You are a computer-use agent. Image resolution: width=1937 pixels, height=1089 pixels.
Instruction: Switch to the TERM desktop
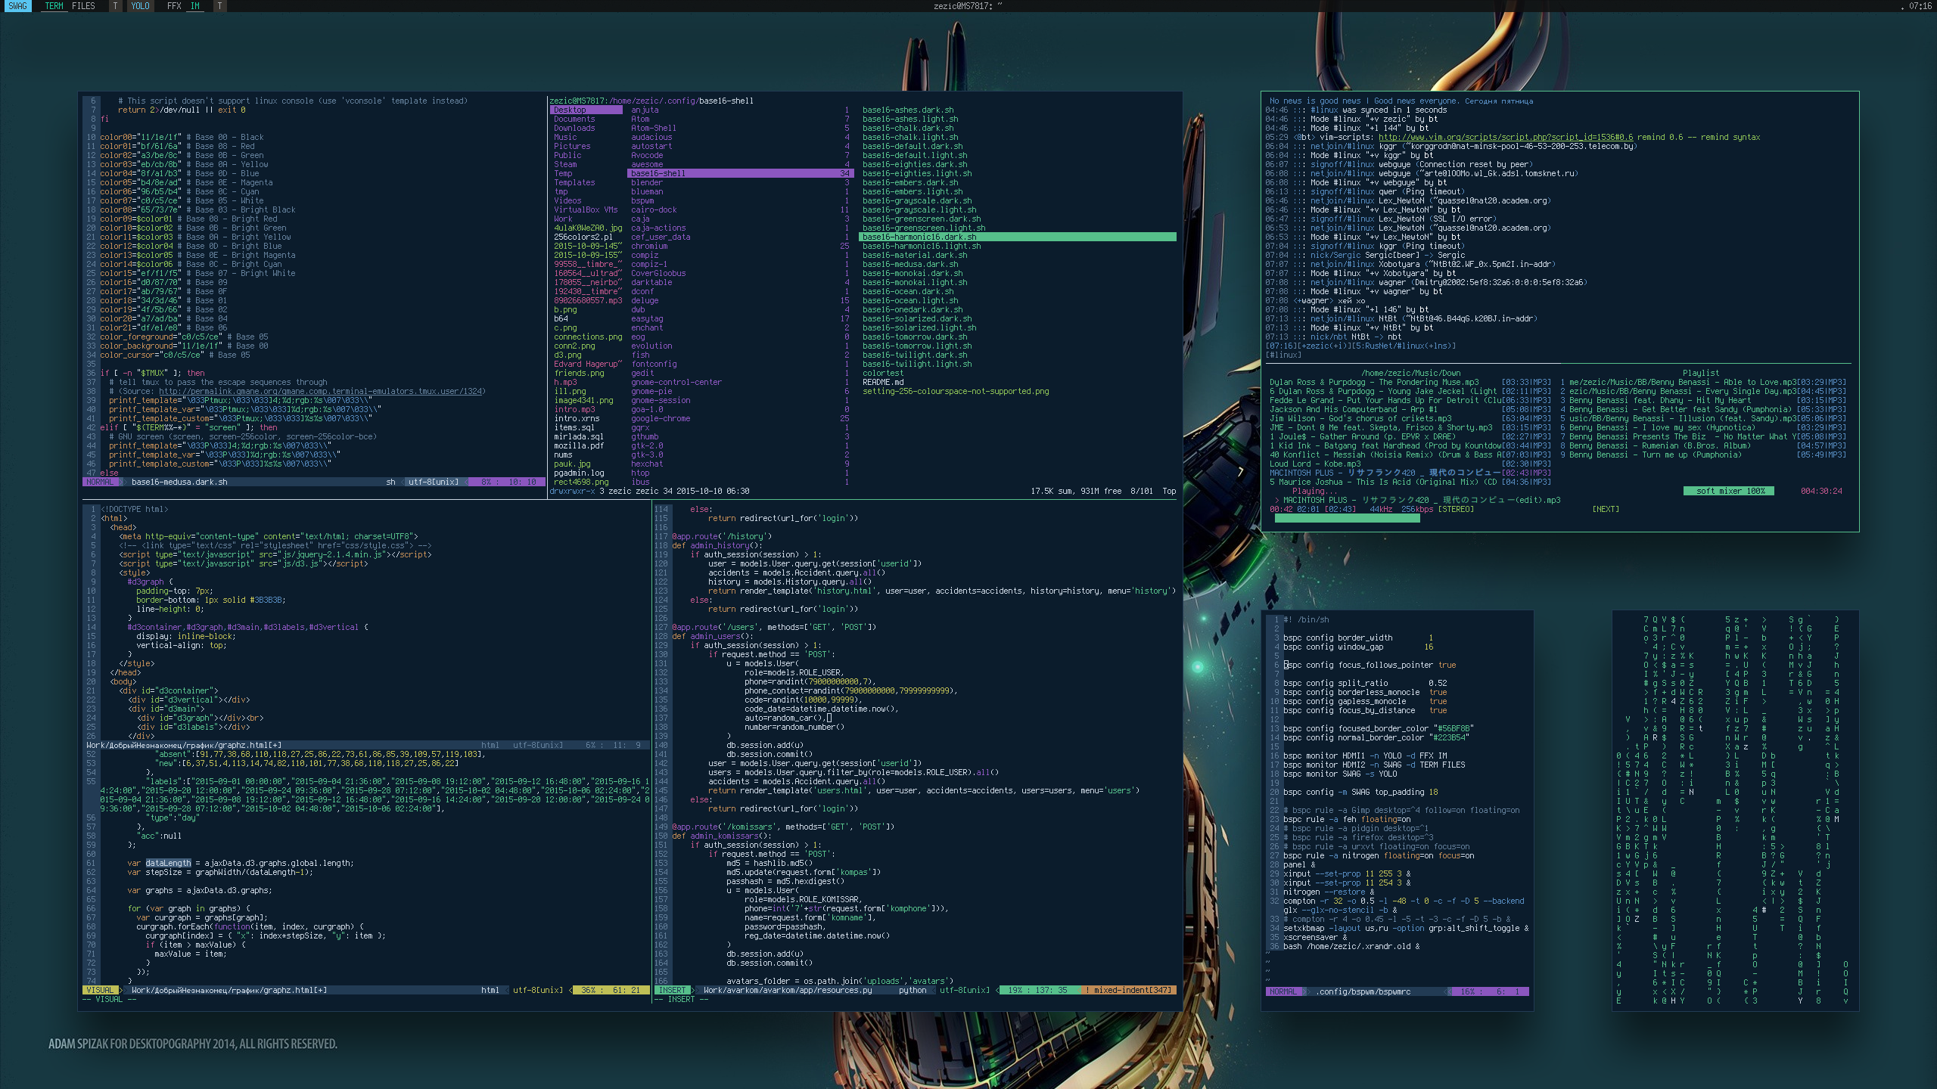[54, 6]
